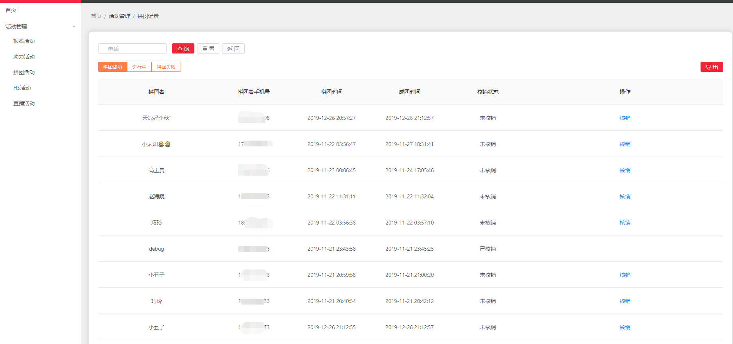Image resolution: width=733 pixels, height=344 pixels.
Task: Click the 拼团者手机号 column header
Action: pos(254,92)
